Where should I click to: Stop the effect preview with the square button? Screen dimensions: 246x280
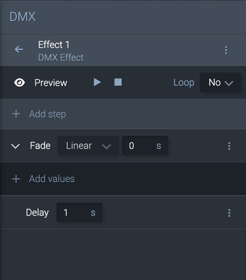pos(118,82)
